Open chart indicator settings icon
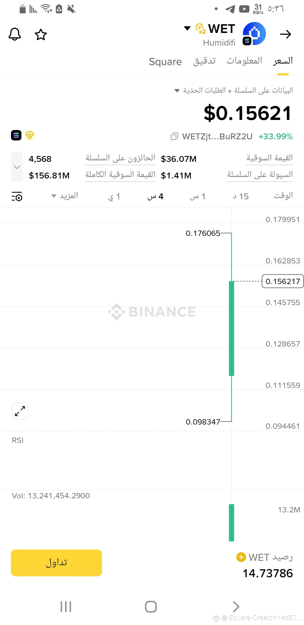 (x=17, y=197)
